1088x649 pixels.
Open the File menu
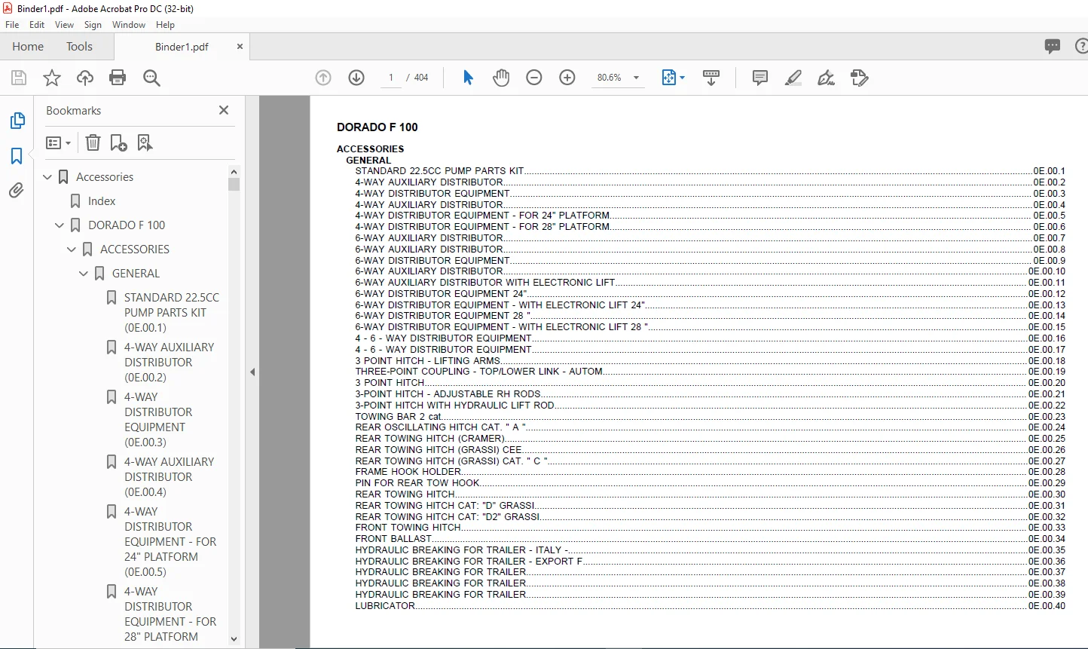tap(12, 25)
